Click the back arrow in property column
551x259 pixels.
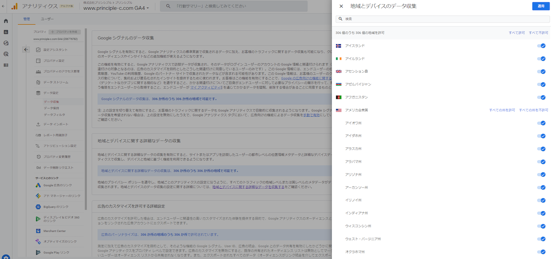pos(26,50)
